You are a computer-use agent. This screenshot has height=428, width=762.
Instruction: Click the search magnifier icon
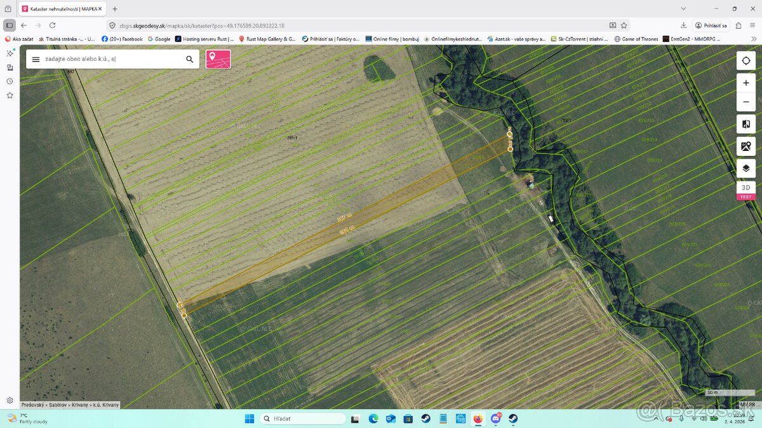tap(189, 59)
